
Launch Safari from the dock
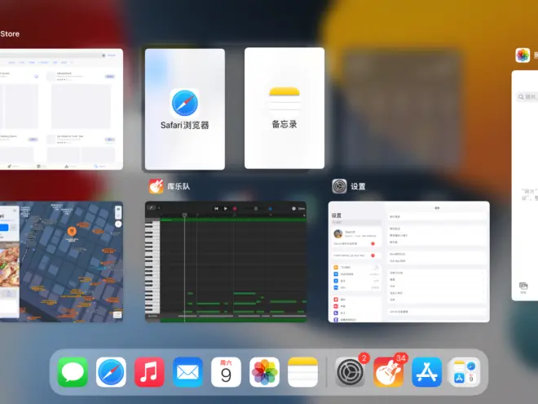[111, 372]
